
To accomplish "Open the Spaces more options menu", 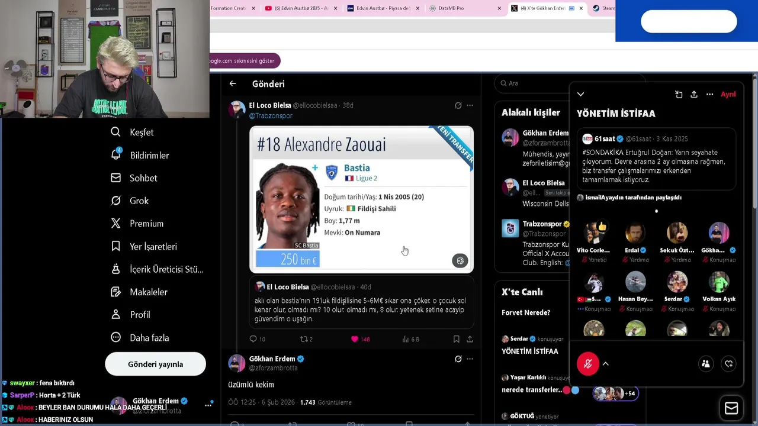I will [709, 95].
